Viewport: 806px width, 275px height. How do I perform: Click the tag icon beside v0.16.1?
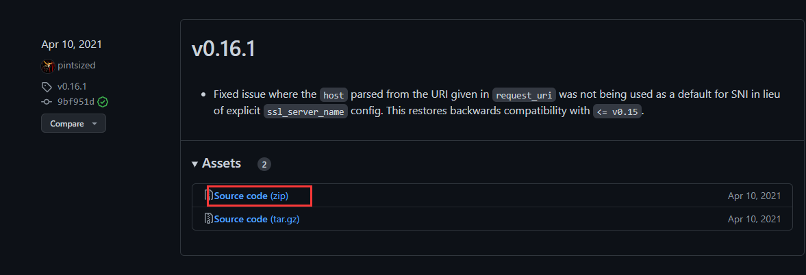[x=47, y=87]
